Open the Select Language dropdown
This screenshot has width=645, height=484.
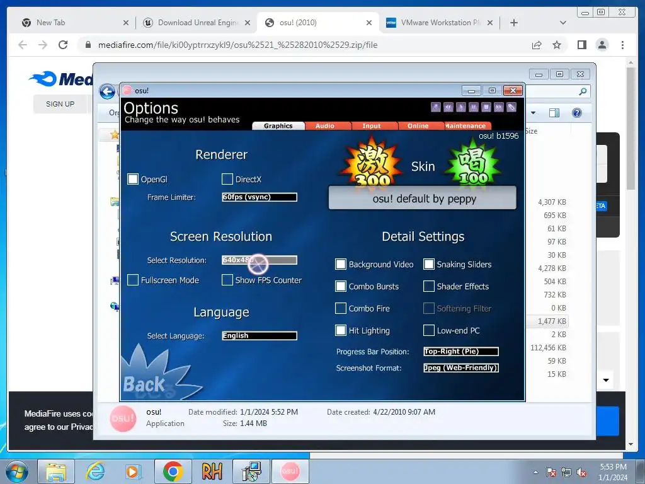pyautogui.click(x=260, y=336)
